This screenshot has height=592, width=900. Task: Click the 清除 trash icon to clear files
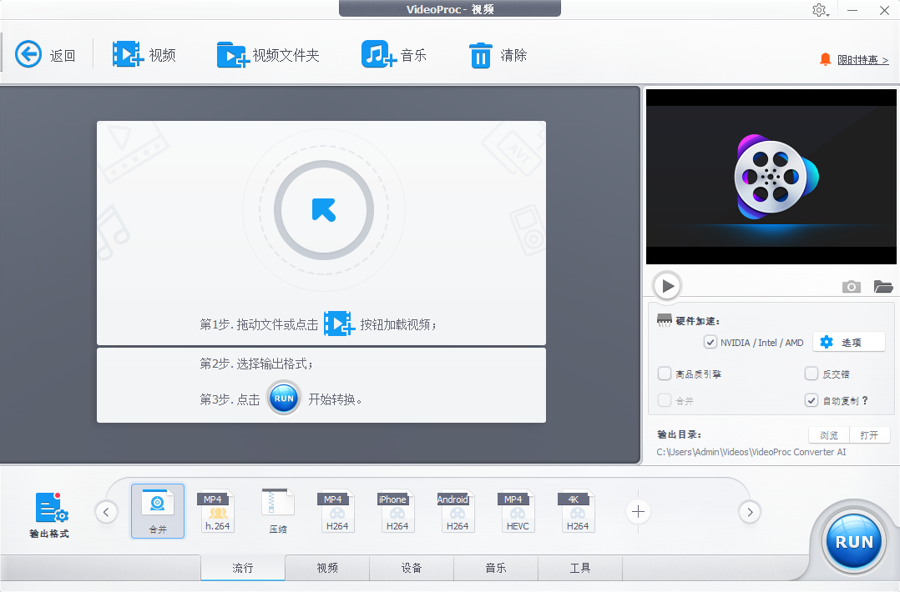point(481,53)
